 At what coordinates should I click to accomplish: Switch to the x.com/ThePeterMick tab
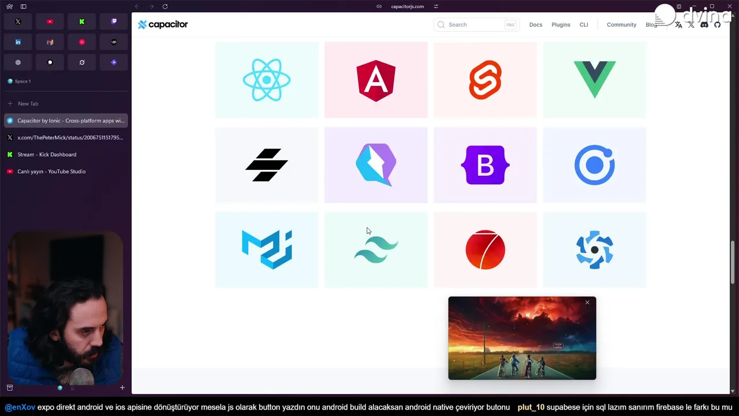(66, 138)
